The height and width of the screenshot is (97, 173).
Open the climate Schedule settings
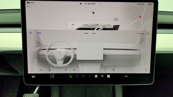click(x=141, y=33)
